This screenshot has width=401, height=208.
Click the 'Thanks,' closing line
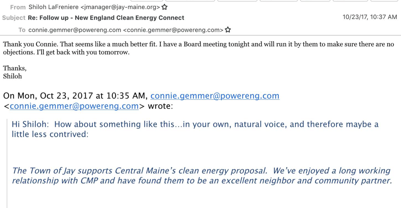point(15,68)
